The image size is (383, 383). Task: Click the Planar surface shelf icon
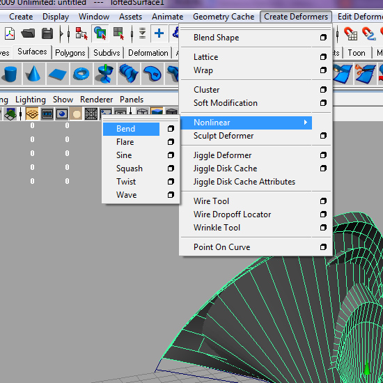(153, 74)
